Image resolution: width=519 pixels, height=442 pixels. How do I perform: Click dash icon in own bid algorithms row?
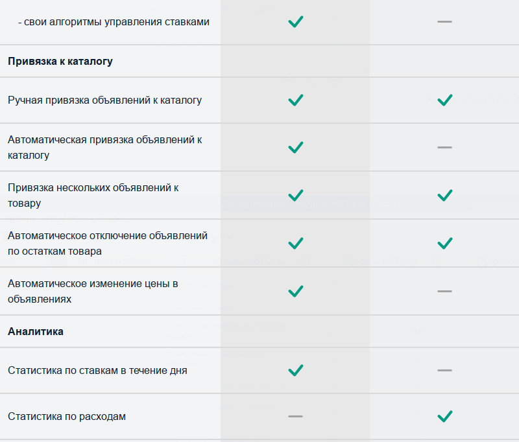coord(444,21)
